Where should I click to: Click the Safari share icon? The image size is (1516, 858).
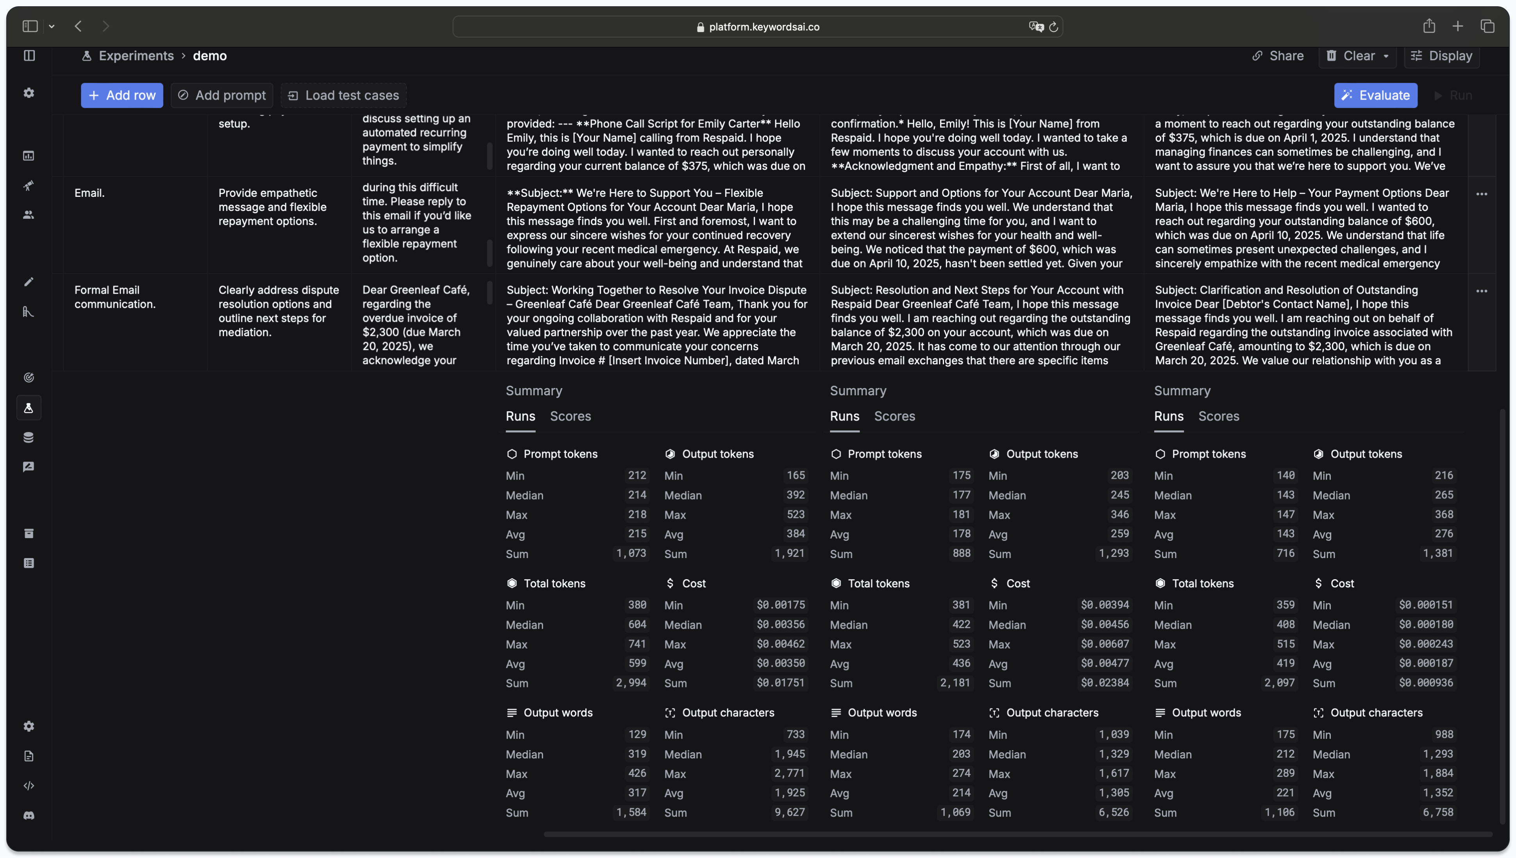(x=1429, y=26)
